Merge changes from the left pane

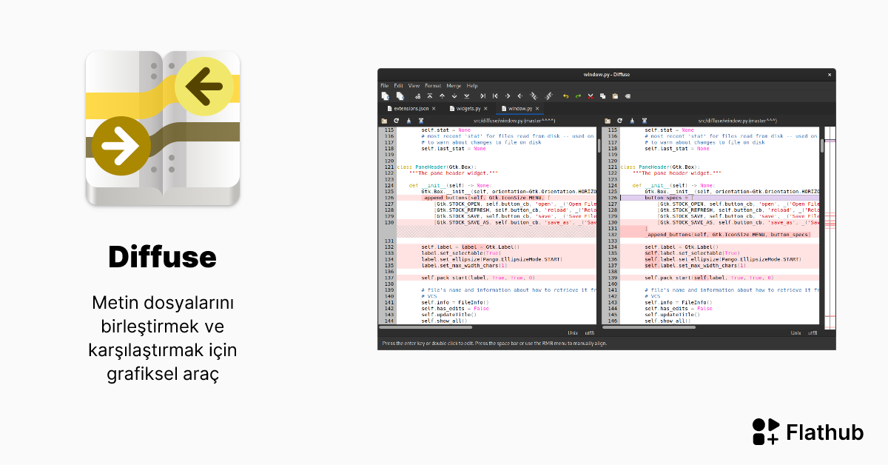(535, 96)
